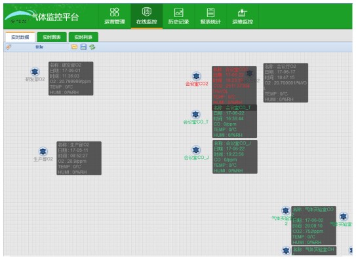Open the 运维监控 maintenance monitoring module
This screenshot has height=259, width=356.
tap(243, 16)
